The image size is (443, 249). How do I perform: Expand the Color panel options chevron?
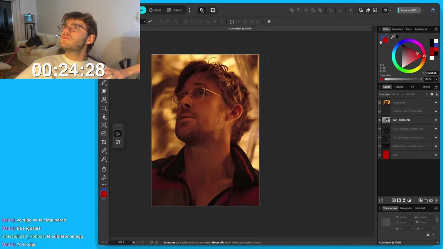[x=436, y=29]
